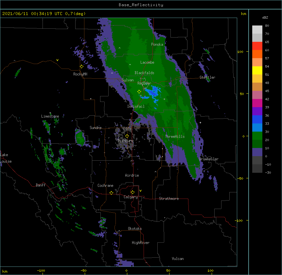Click the Limestone label
The height and width of the screenshot is (275, 282).
pos(50,116)
